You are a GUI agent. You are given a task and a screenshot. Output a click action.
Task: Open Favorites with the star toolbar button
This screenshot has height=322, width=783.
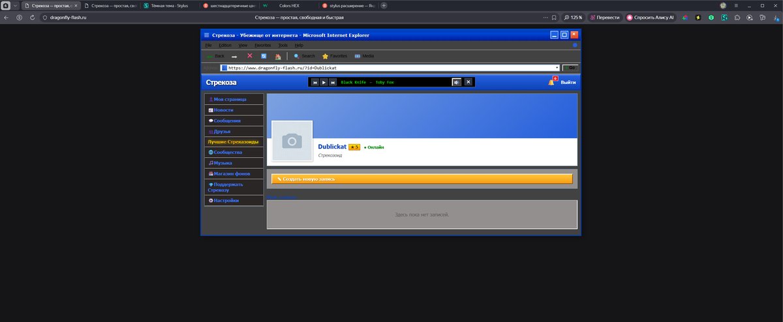[x=335, y=57]
